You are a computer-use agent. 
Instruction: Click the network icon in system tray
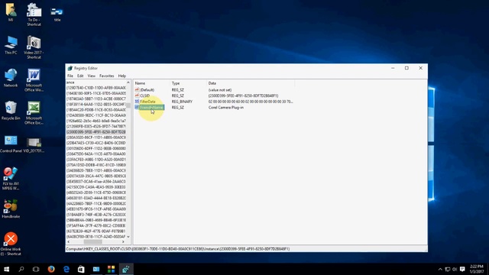tap(448, 269)
